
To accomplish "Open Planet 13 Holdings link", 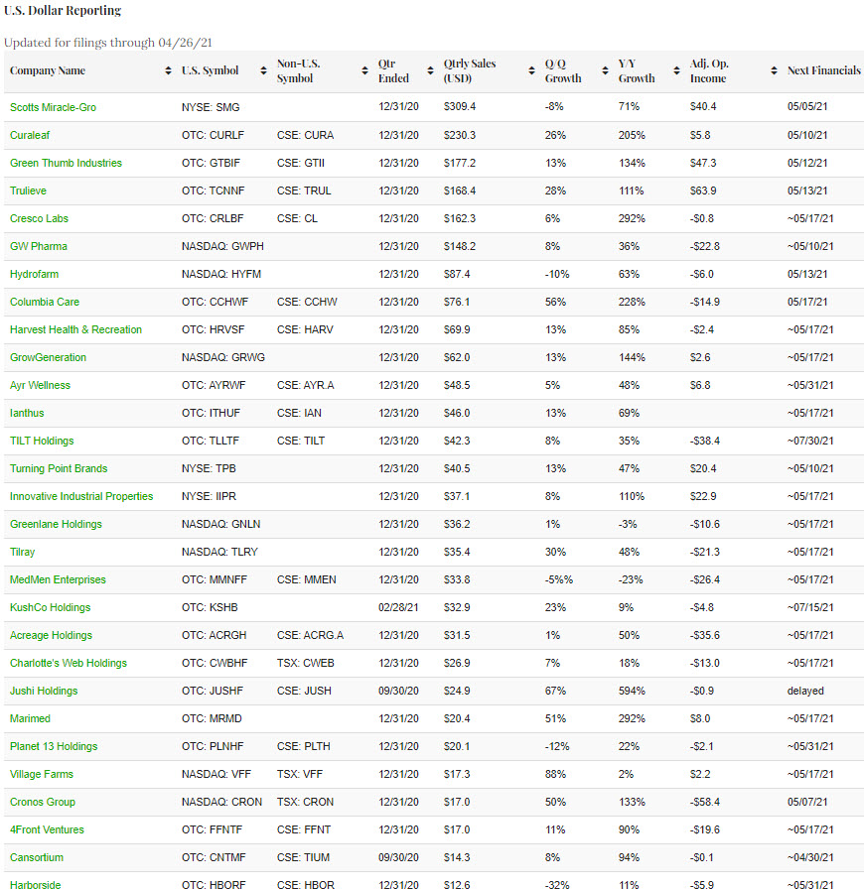I will click(54, 746).
